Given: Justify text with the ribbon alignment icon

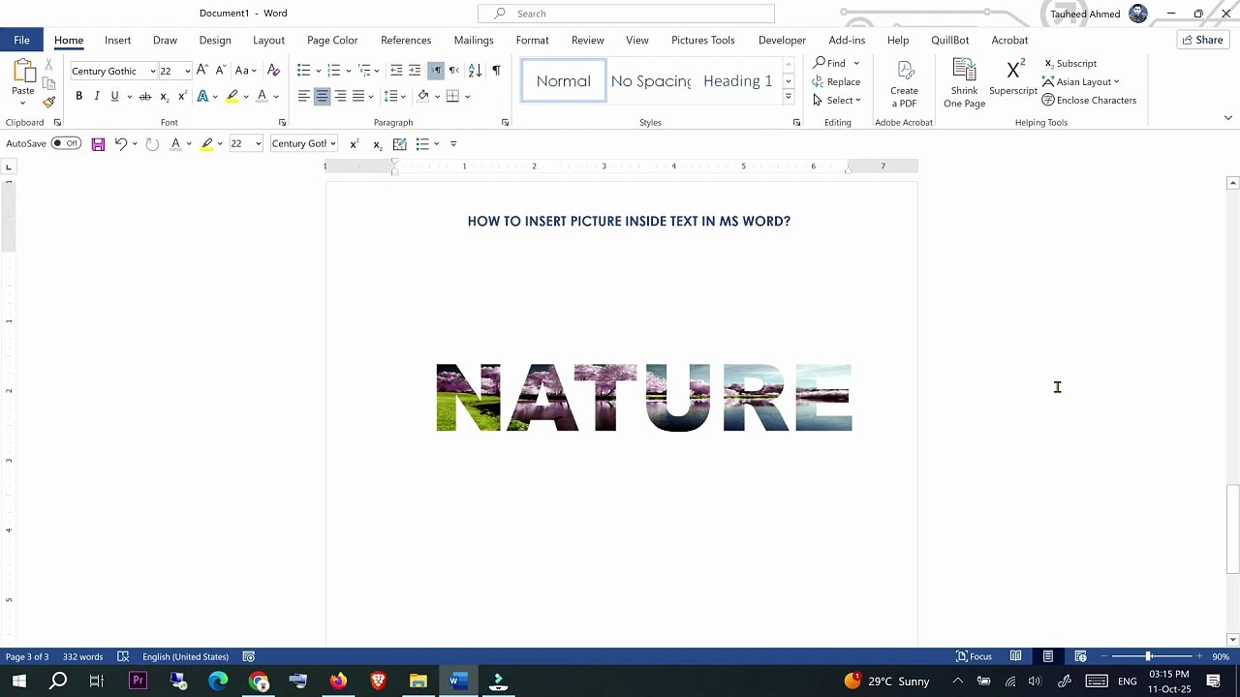Looking at the screenshot, I should click(358, 96).
